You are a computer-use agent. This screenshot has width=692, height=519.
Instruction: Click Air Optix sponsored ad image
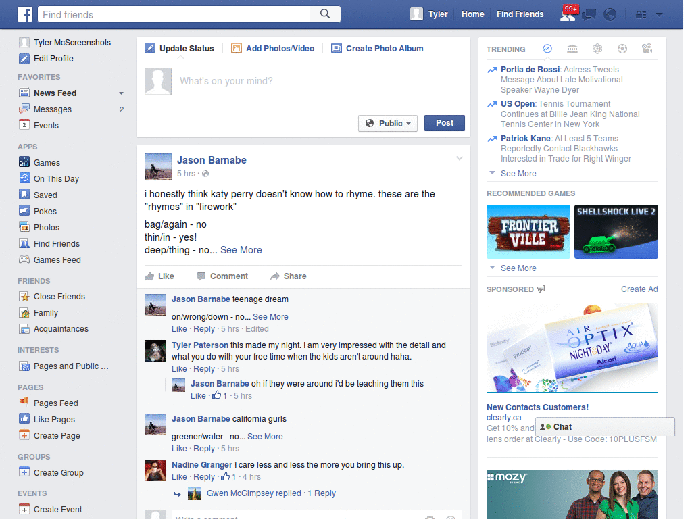pyautogui.click(x=572, y=348)
